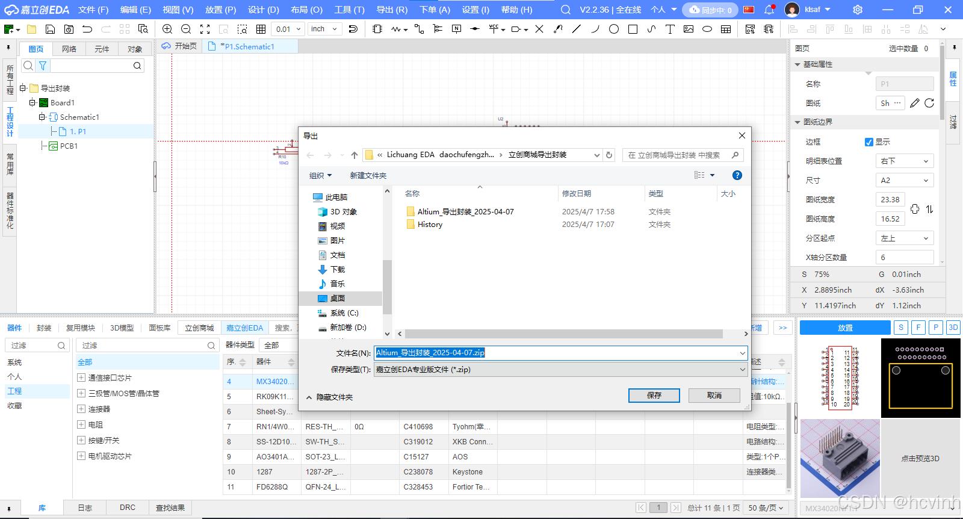Collapse the basic properties section

click(797, 64)
